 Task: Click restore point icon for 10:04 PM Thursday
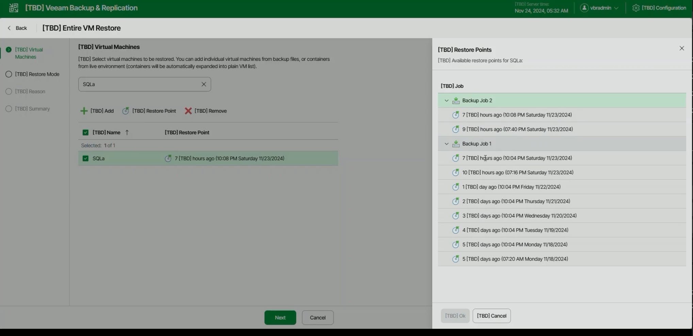[455, 201]
